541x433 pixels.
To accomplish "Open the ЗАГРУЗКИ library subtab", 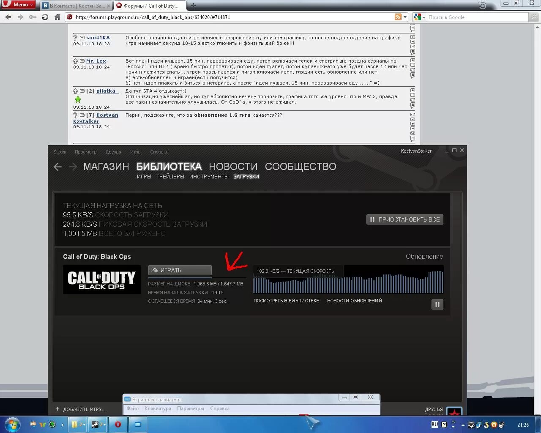I will 246,177.
